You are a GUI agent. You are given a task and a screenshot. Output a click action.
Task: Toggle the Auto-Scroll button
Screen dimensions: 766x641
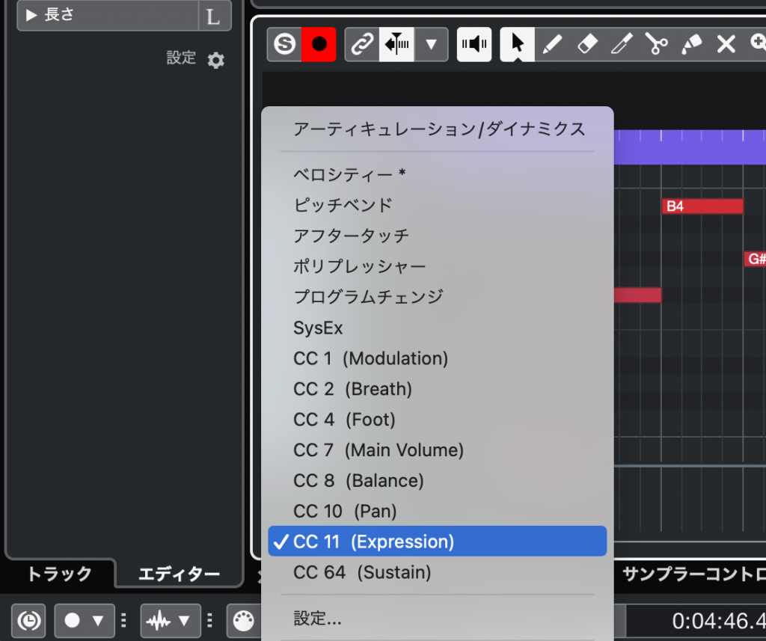pyautogui.click(x=396, y=45)
